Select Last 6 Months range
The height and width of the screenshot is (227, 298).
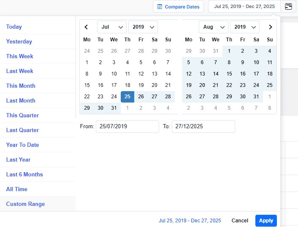coord(38,174)
